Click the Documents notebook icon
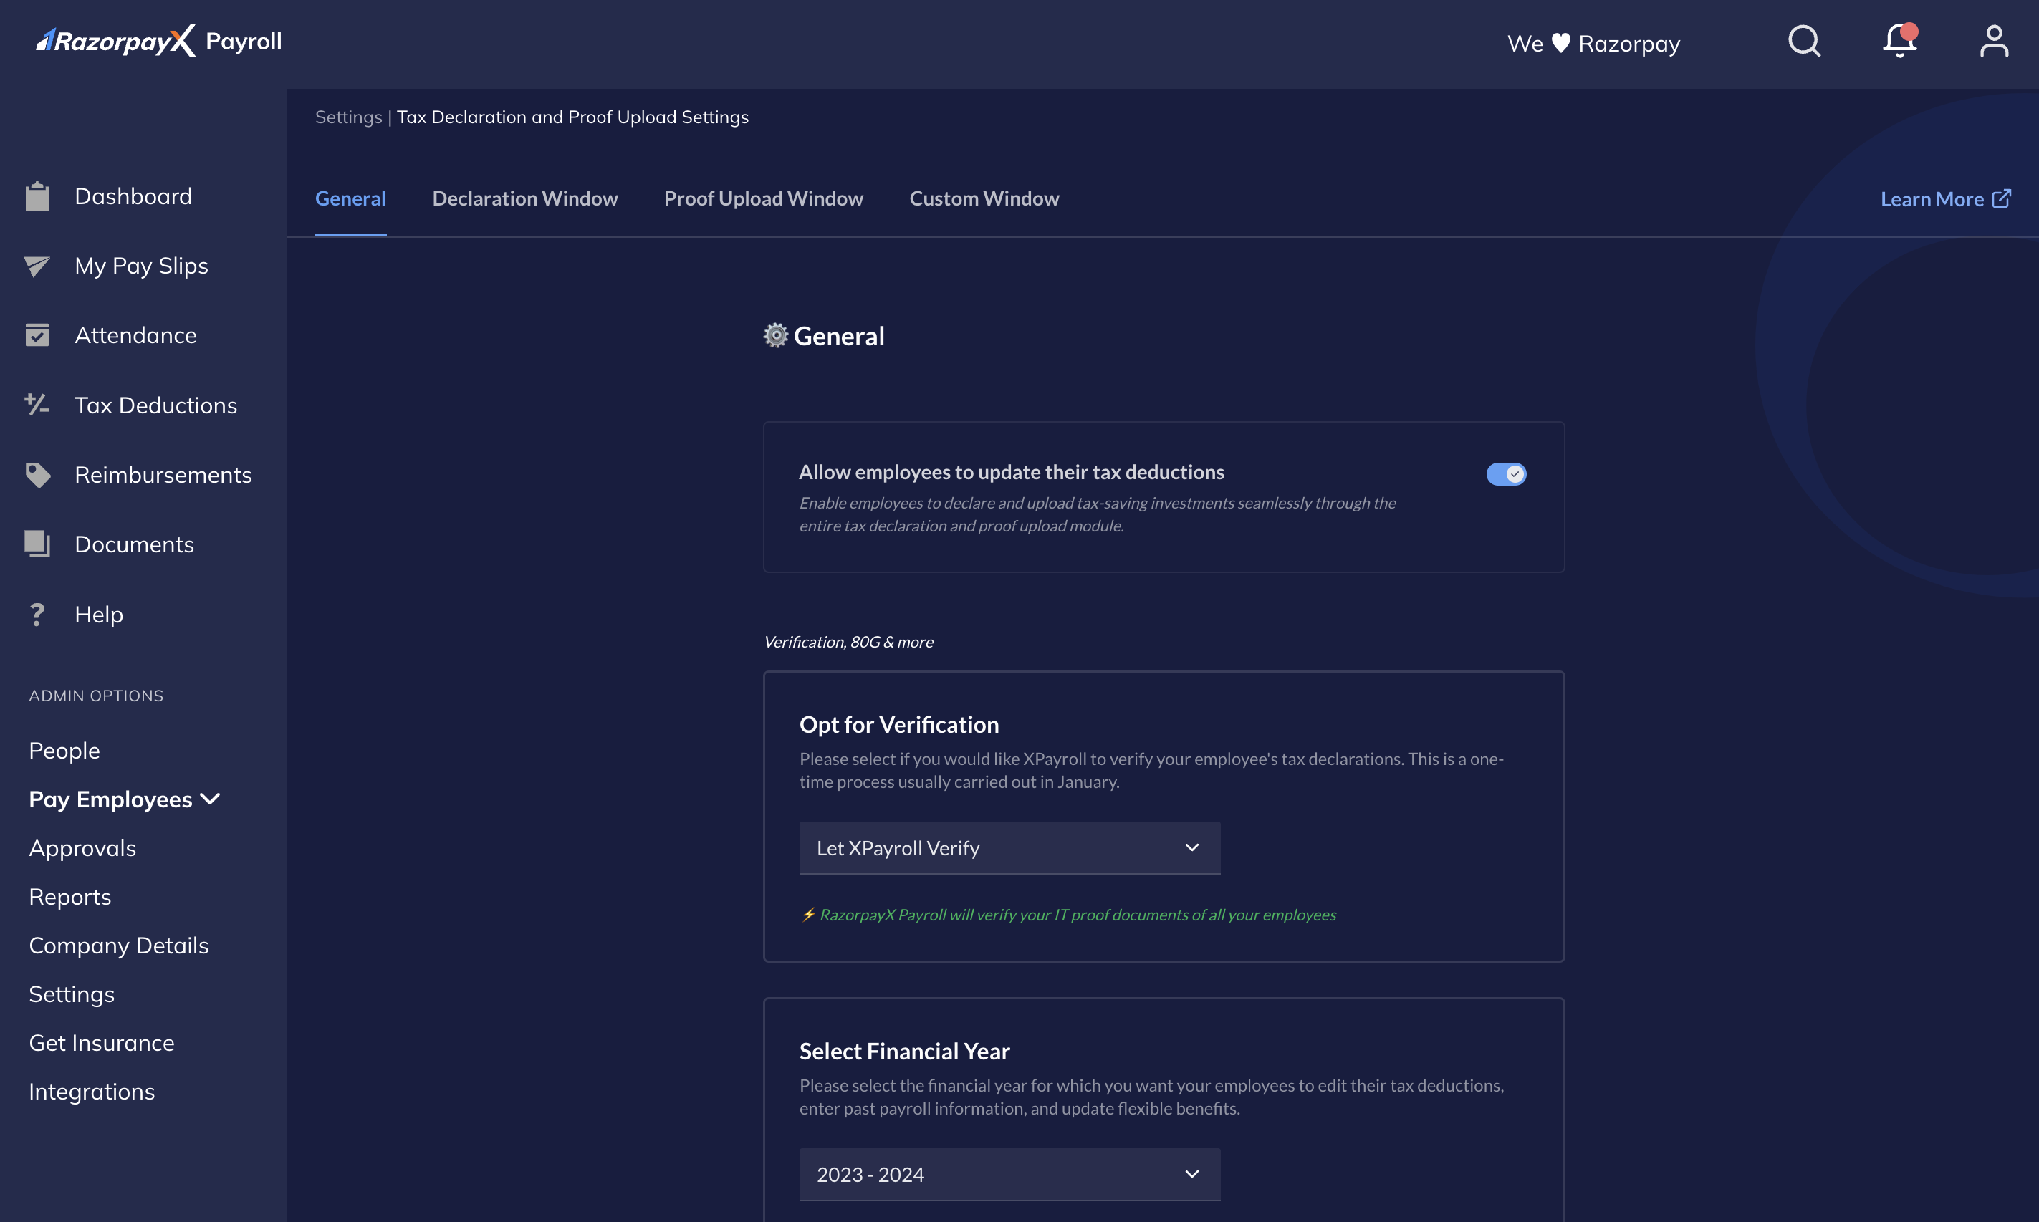The width and height of the screenshot is (2039, 1222). click(37, 543)
